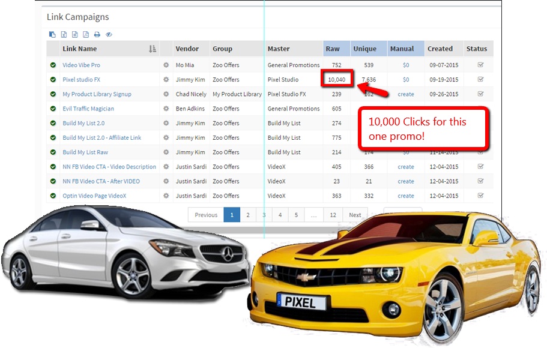Screen dimensions: 547x348
Task: Open gear settings for Pixel studio FX
Action: [166, 80]
